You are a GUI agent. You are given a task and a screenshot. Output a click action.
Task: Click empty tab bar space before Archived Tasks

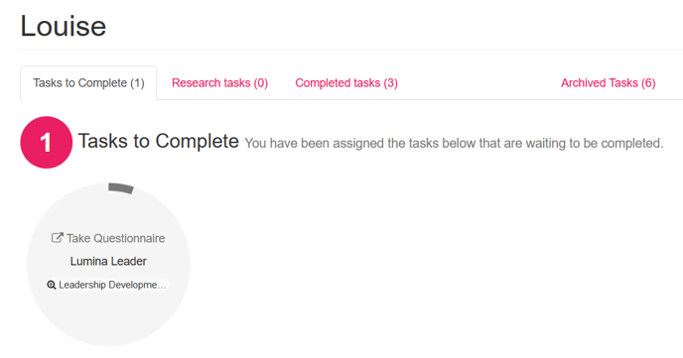tap(479, 82)
